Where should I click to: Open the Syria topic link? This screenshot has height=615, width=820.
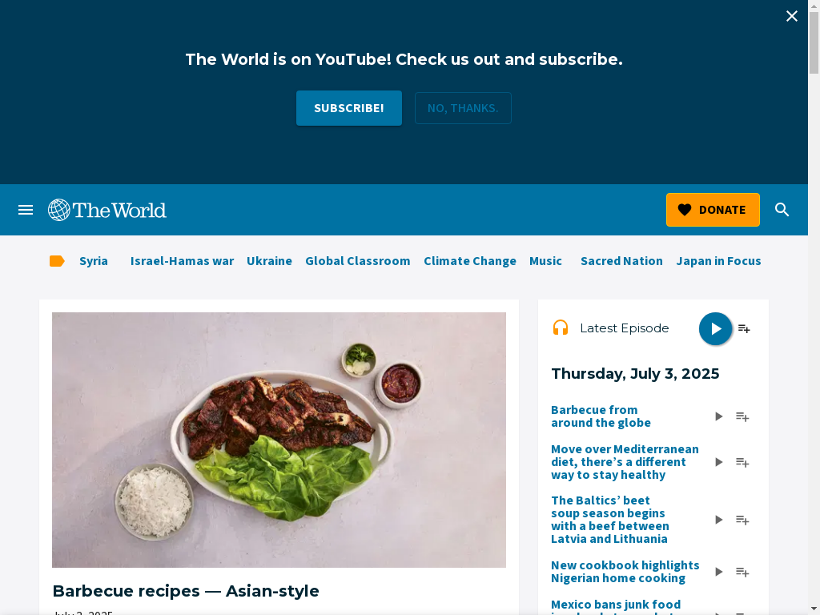[x=94, y=261]
